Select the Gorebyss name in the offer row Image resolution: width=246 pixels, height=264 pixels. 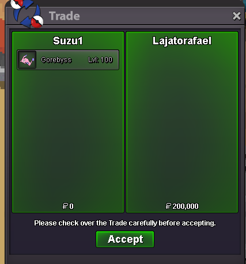coord(56,60)
